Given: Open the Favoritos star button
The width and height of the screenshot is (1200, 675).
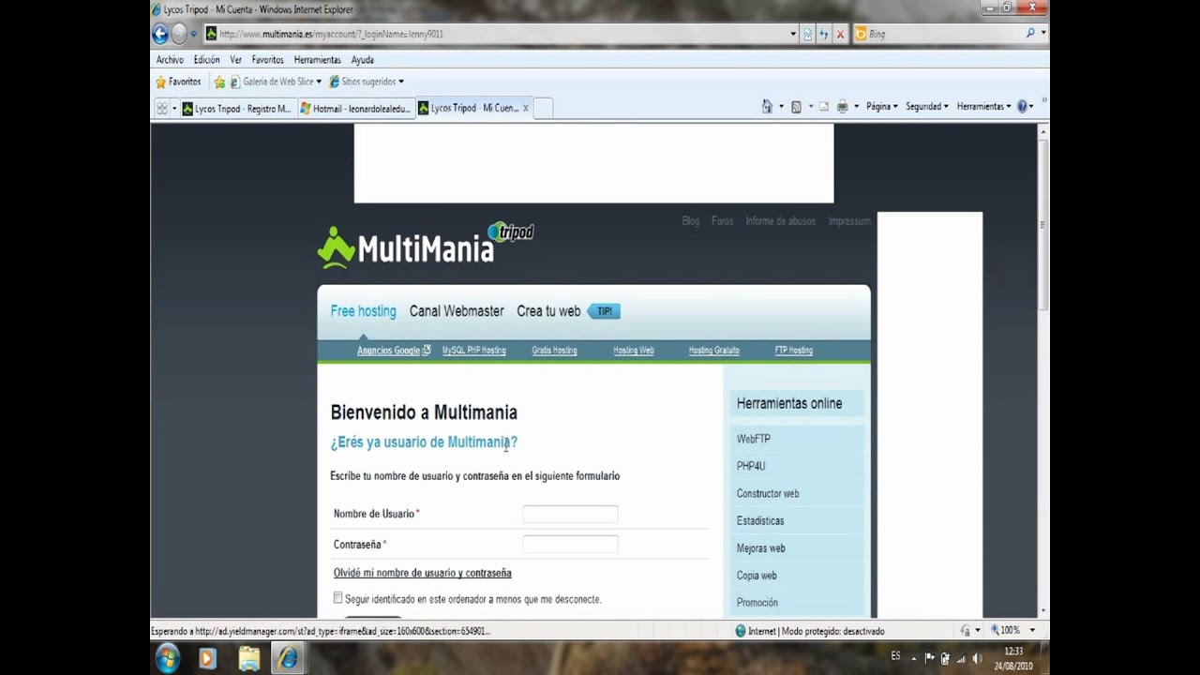Looking at the screenshot, I should (x=178, y=82).
